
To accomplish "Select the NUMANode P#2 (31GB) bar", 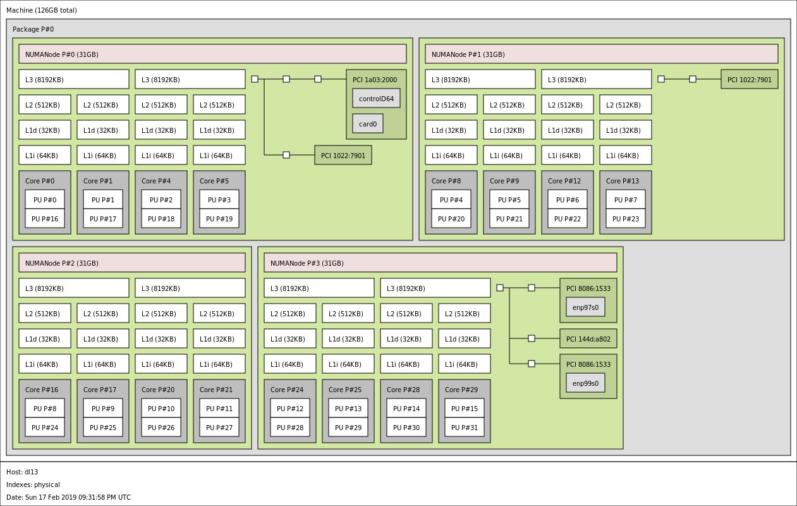I will (132, 262).
